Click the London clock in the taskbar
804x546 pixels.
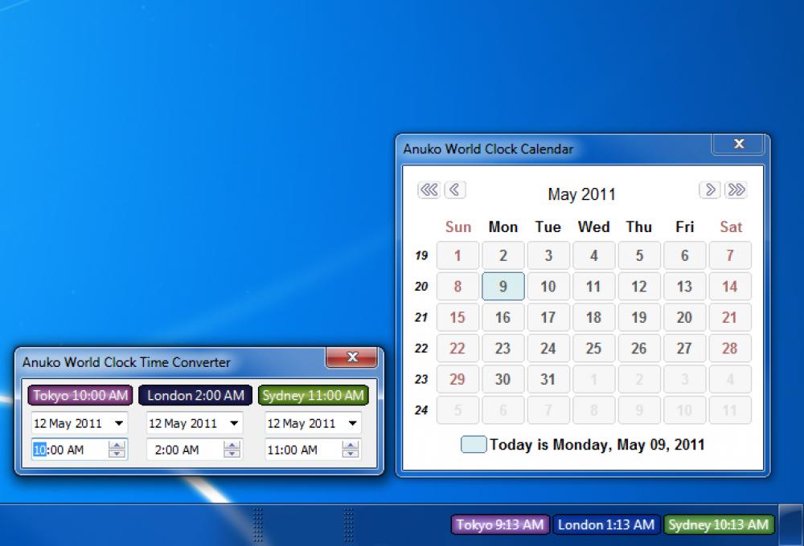tap(606, 524)
